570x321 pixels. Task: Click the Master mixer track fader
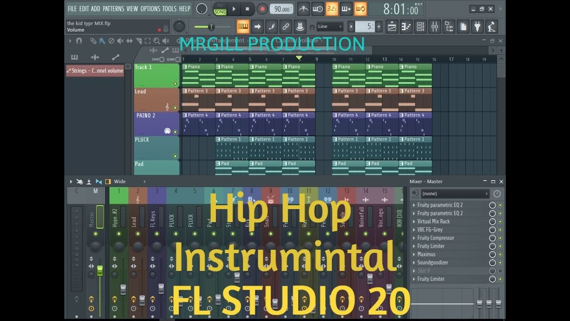100,270
